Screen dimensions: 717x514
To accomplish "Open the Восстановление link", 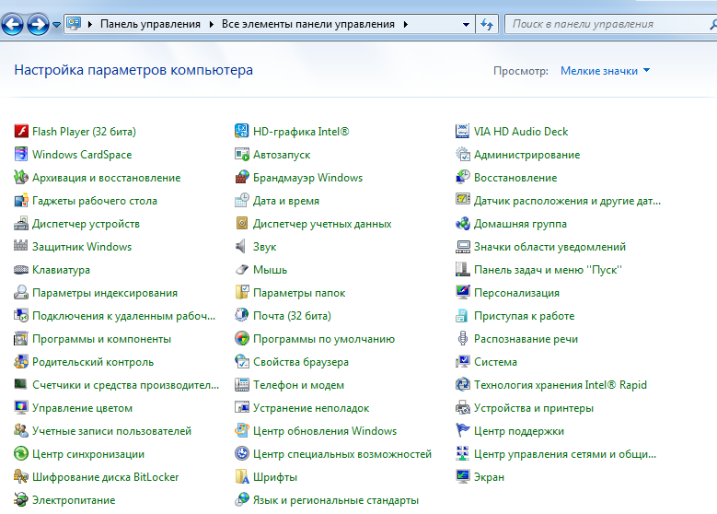I will click(x=515, y=178).
